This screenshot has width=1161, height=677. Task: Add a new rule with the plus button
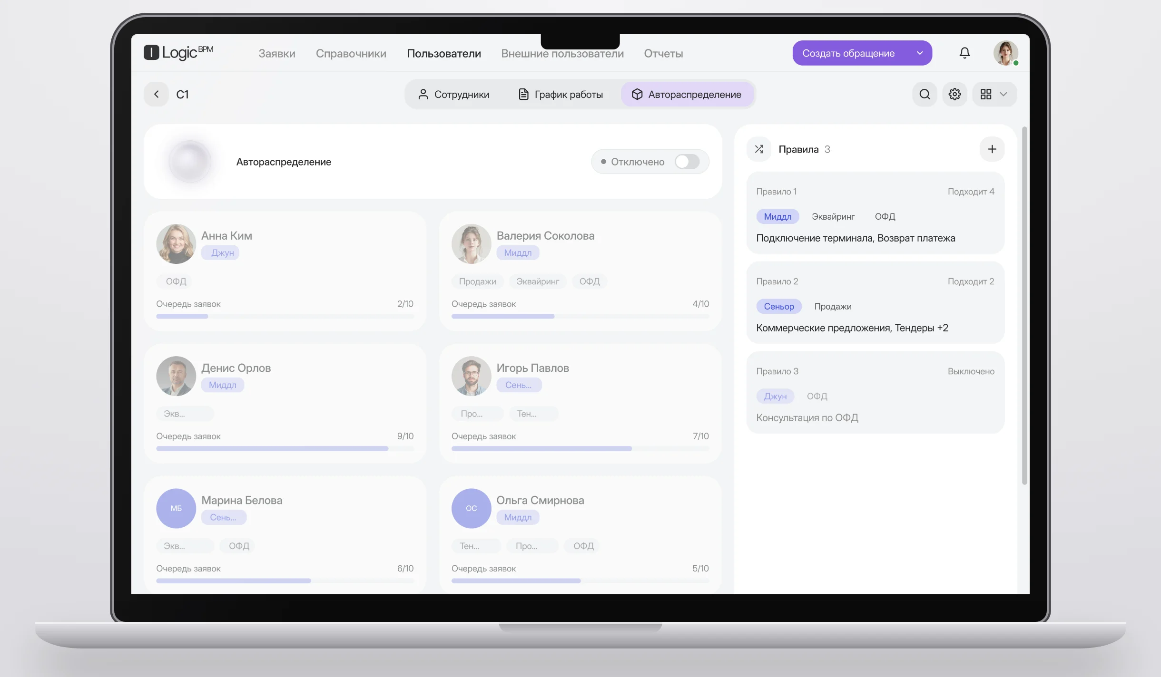(x=992, y=149)
